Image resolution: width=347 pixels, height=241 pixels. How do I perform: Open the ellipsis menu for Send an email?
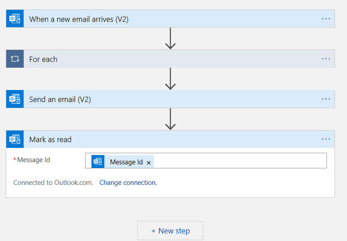point(326,99)
